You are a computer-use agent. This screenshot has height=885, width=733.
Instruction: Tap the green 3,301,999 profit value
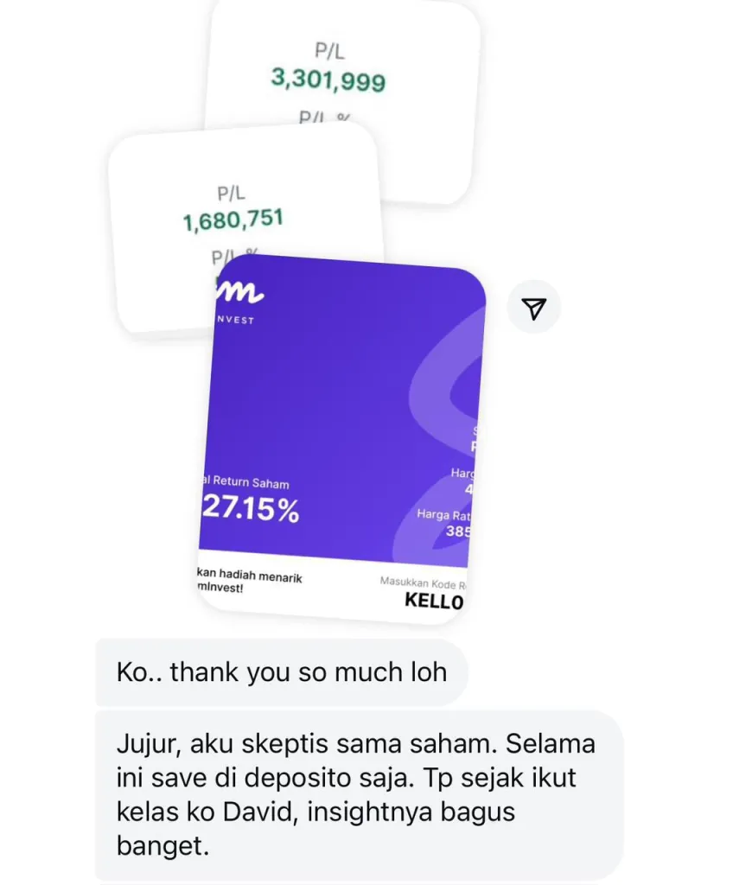[328, 80]
